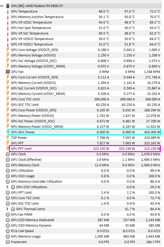Click gauge icon for GPU Memory Clock

(8, 165)
